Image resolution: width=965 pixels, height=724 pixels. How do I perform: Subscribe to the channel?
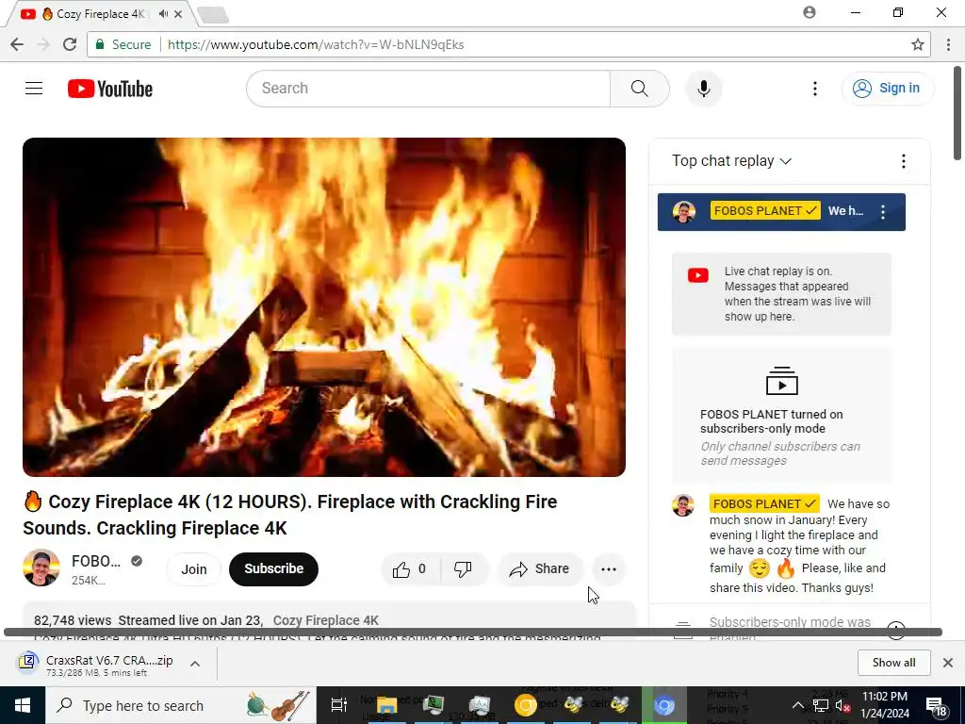(274, 568)
